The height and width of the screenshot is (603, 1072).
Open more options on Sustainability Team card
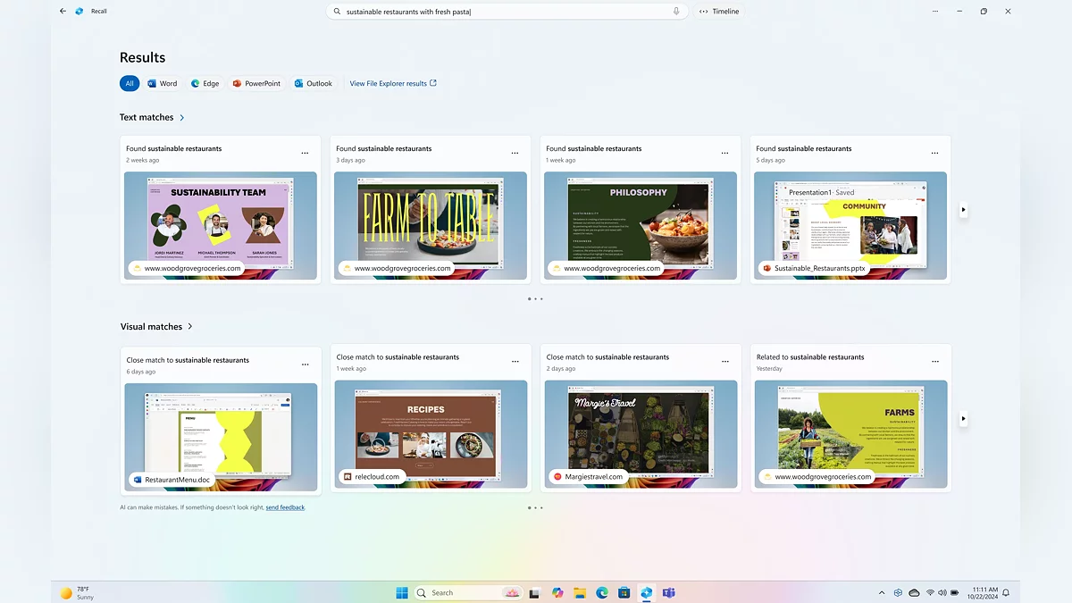pyautogui.click(x=305, y=153)
